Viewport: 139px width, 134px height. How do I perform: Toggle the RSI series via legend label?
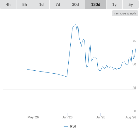(73, 126)
